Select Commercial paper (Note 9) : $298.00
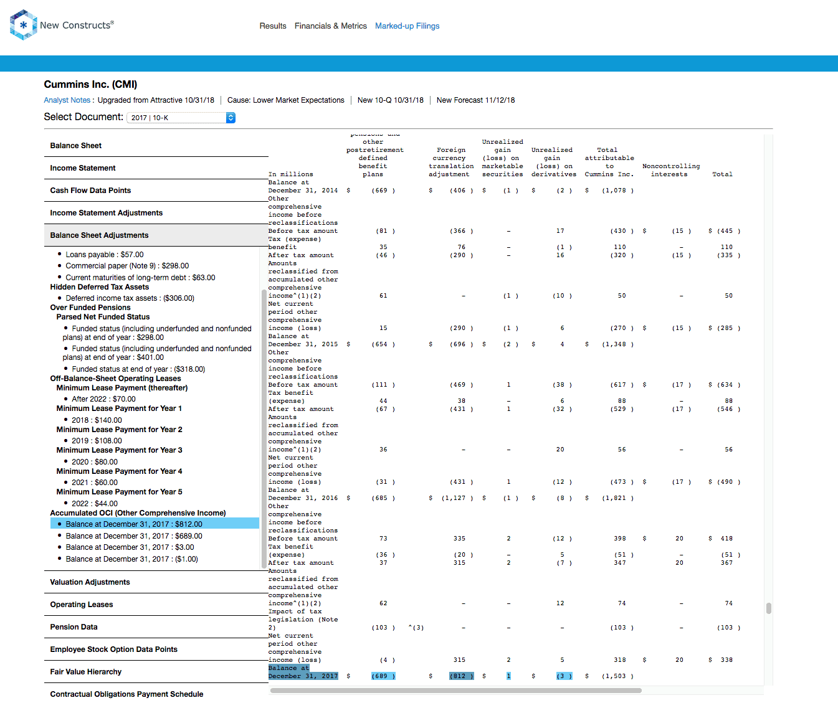Screen dimensions: 838x703 click(127, 266)
